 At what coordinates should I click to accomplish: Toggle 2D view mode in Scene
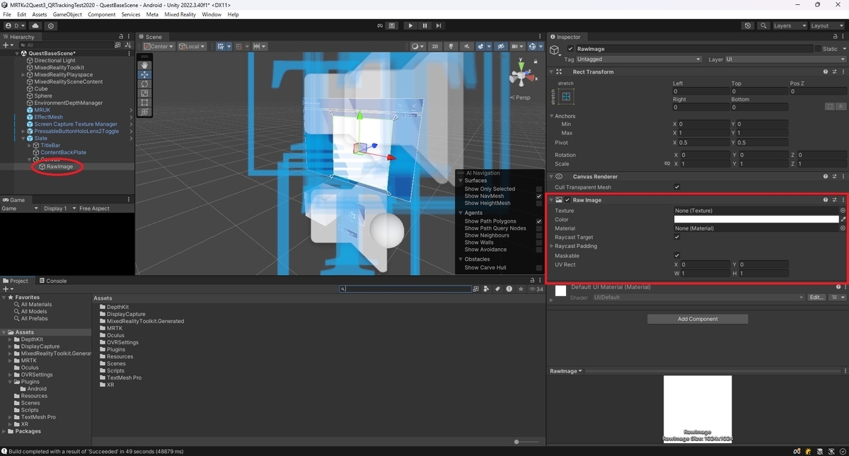tap(435, 46)
